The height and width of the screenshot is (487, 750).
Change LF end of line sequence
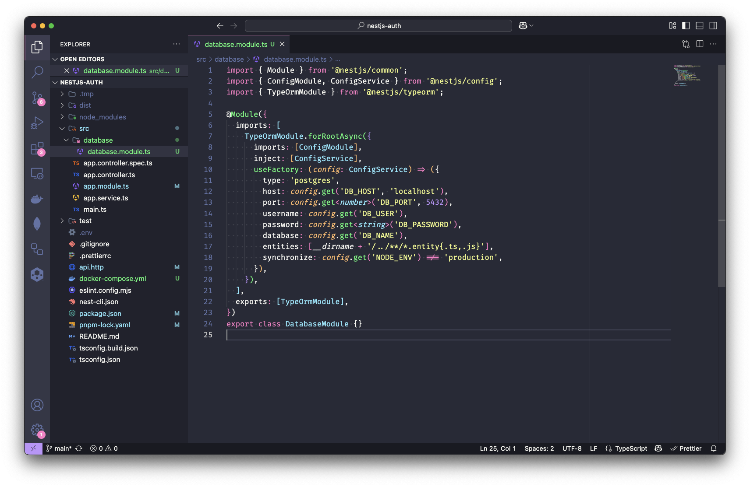click(x=594, y=448)
